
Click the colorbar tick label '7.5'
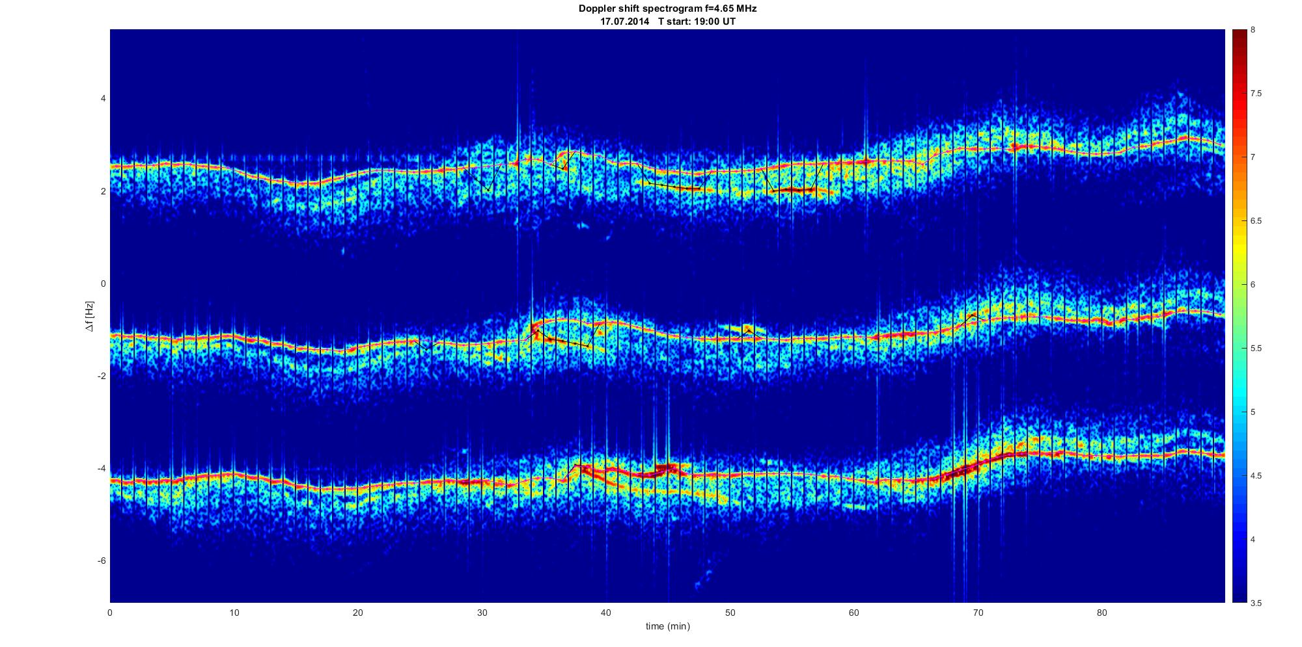click(x=1256, y=94)
